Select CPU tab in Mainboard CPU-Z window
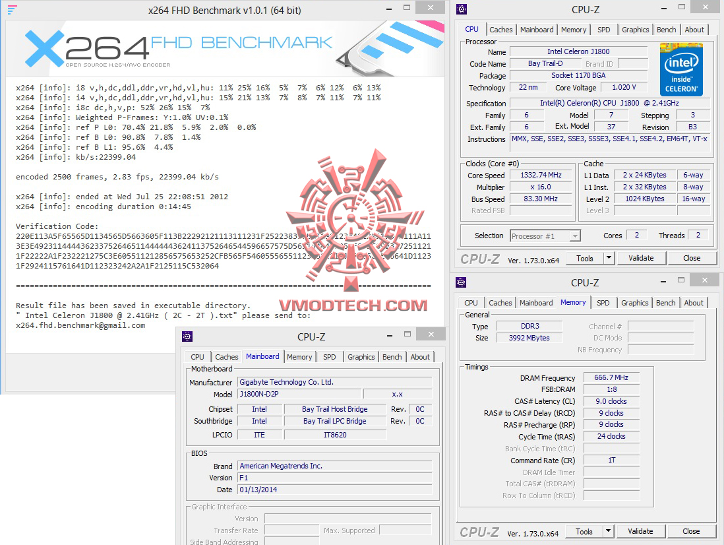724x545 pixels. point(197,357)
